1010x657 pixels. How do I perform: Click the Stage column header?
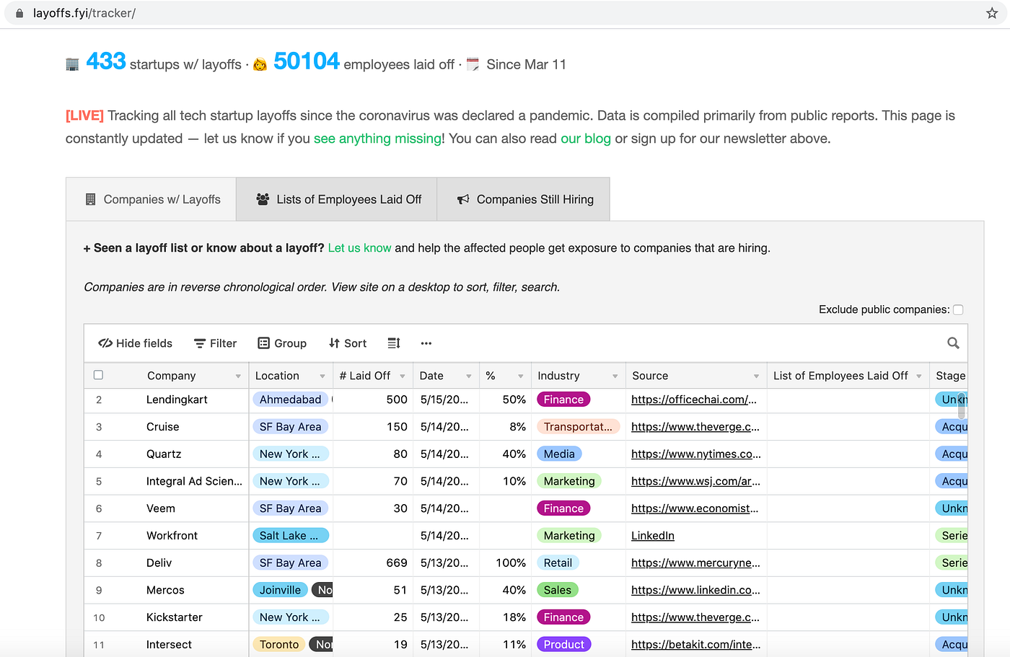pyautogui.click(x=949, y=376)
